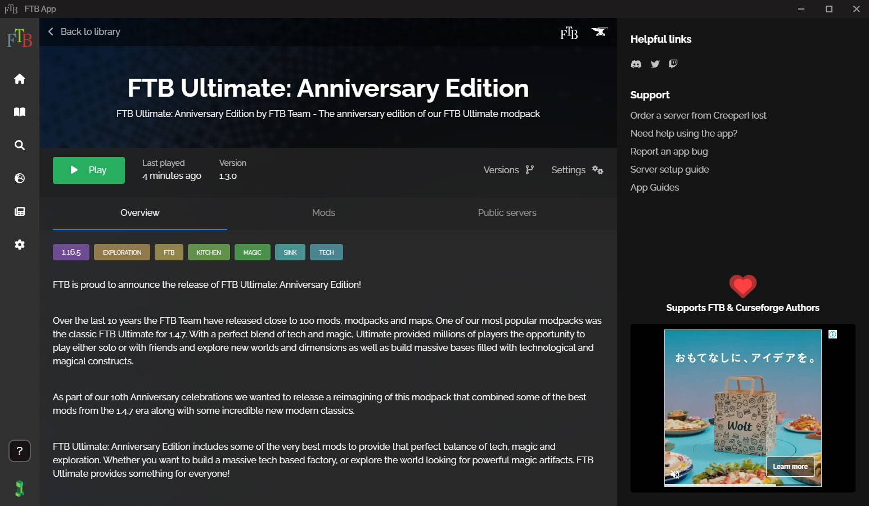The image size is (869, 506).
Task: Unmute the ad video sound icon
Action: point(676,475)
